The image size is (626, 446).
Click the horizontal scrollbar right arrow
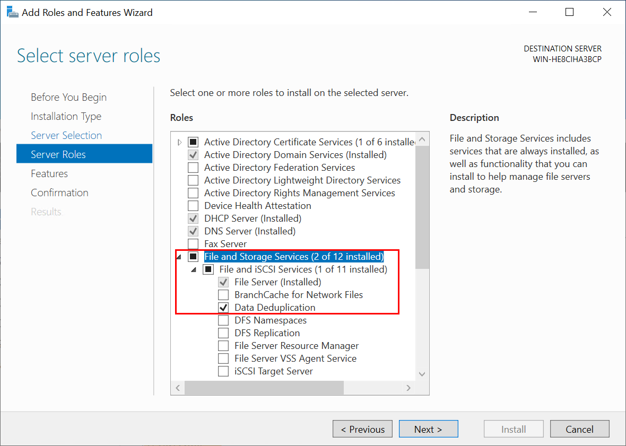coord(408,388)
